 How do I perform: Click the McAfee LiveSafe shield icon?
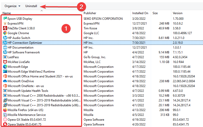point(5,62)
